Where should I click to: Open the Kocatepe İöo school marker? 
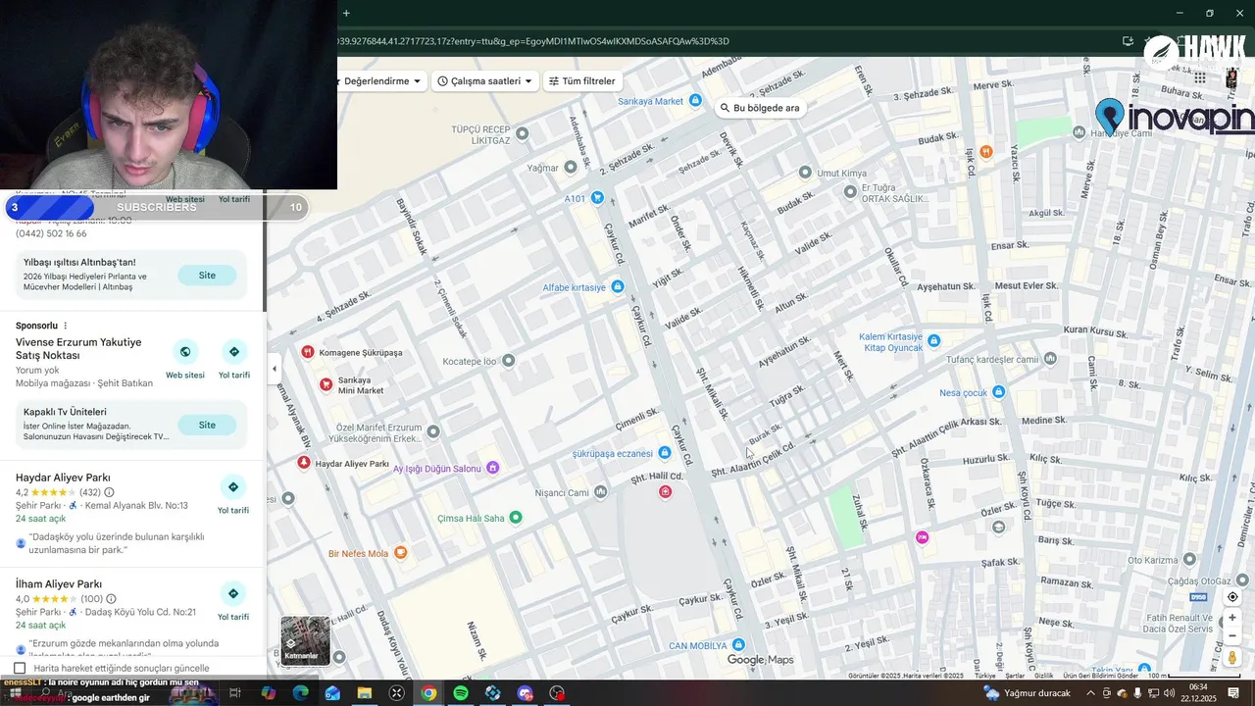508,361
